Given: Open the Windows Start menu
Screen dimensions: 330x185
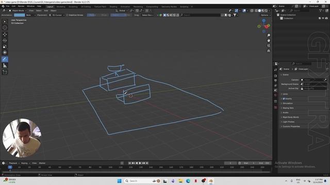Looking at the screenshot, I should (119, 181).
